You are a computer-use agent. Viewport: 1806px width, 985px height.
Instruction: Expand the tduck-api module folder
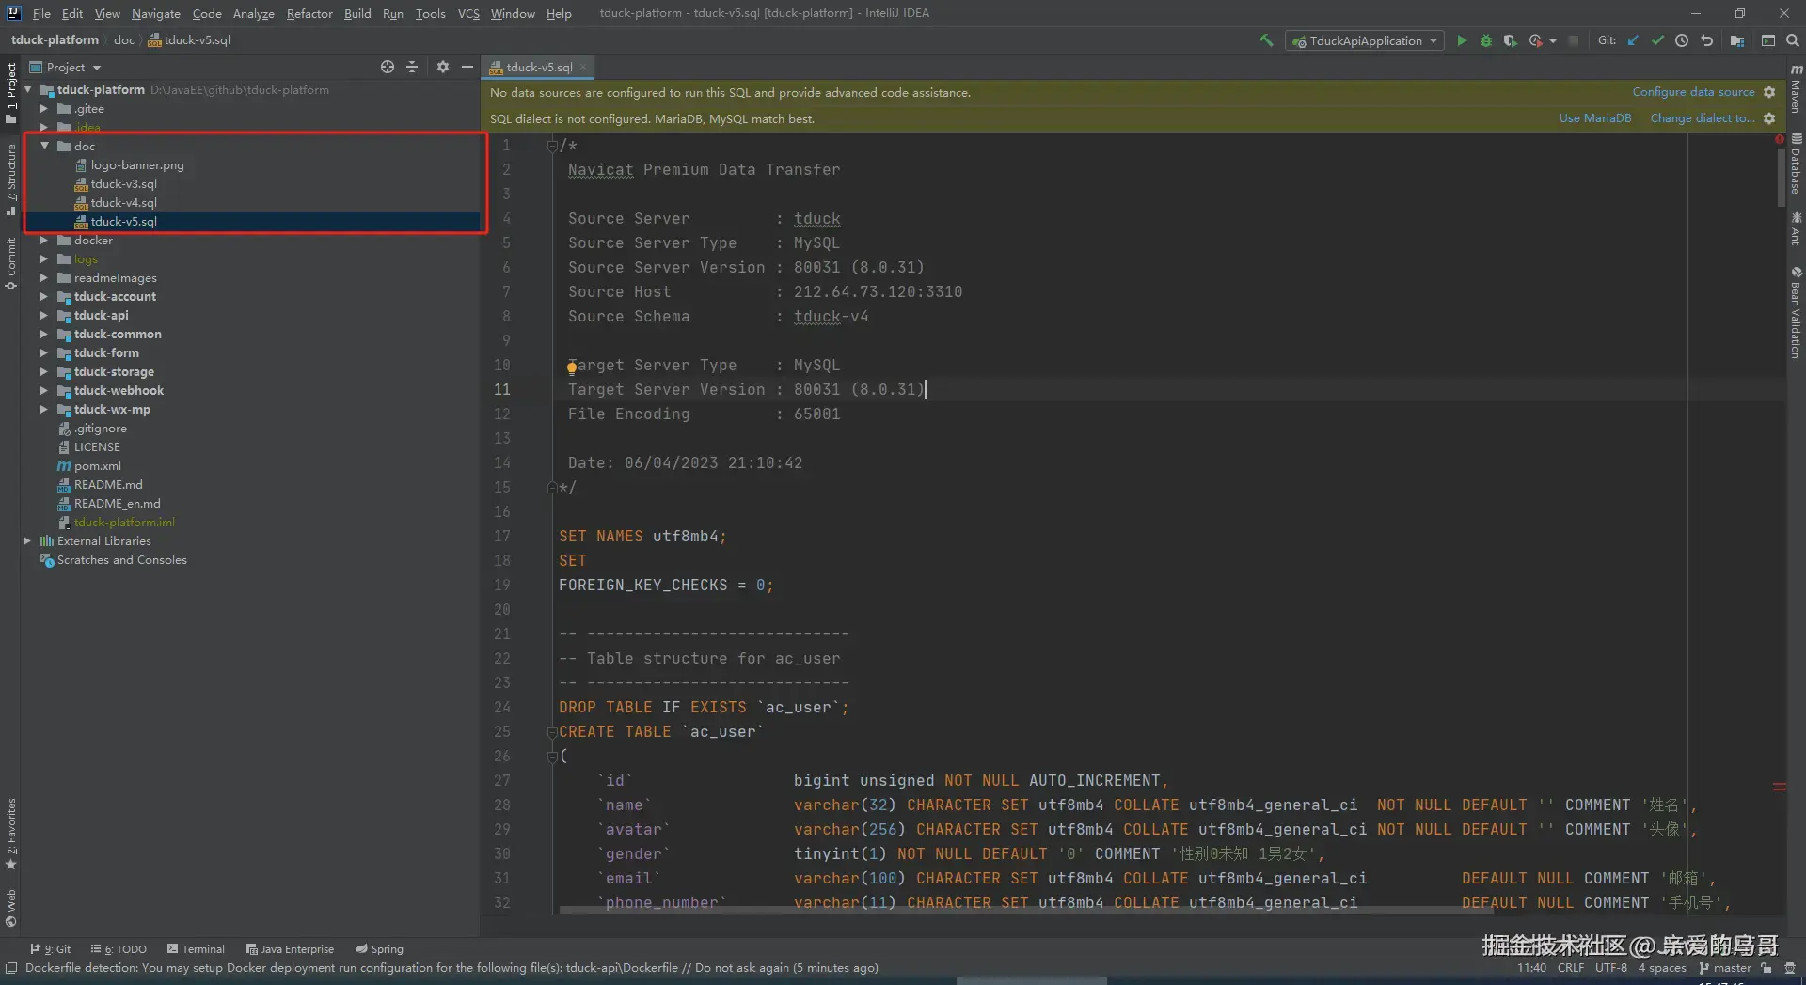coord(43,316)
